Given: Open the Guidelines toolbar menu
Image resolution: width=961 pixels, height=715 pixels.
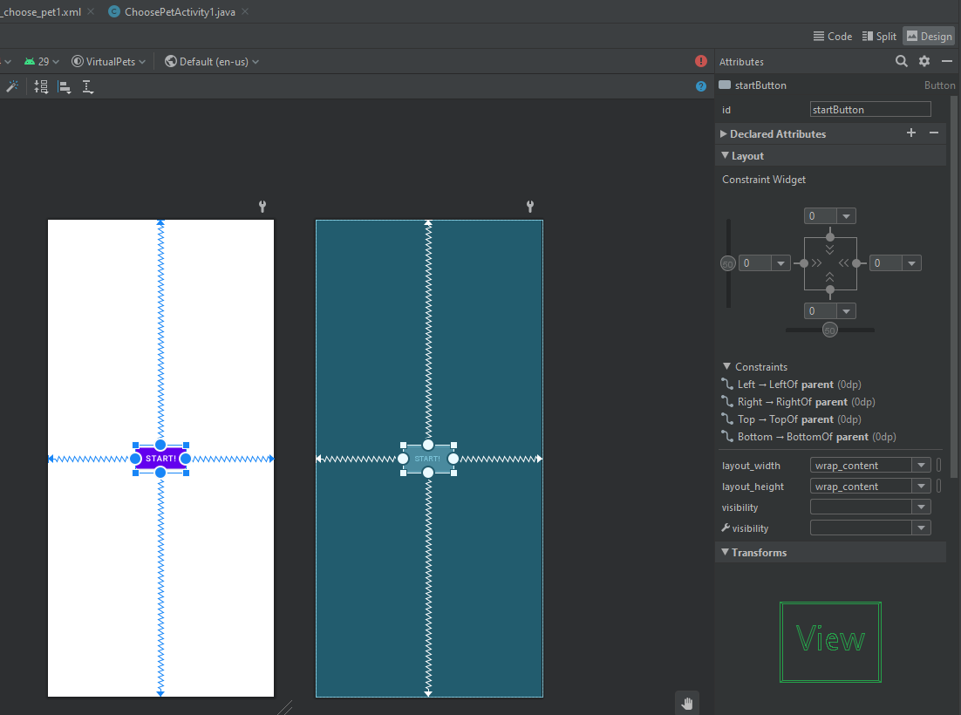Looking at the screenshot, I should pyautogui.click(x=88, y=86).
